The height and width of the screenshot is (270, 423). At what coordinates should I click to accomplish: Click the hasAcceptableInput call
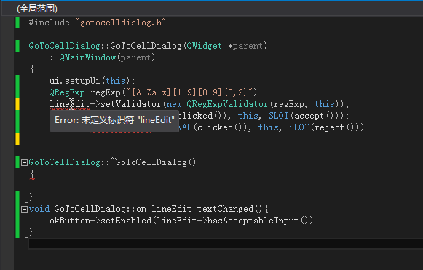[253, 221]
